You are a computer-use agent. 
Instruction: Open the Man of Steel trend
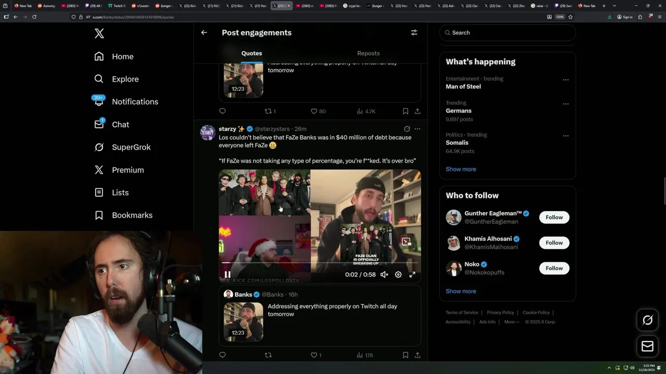[x=463, y=87]
